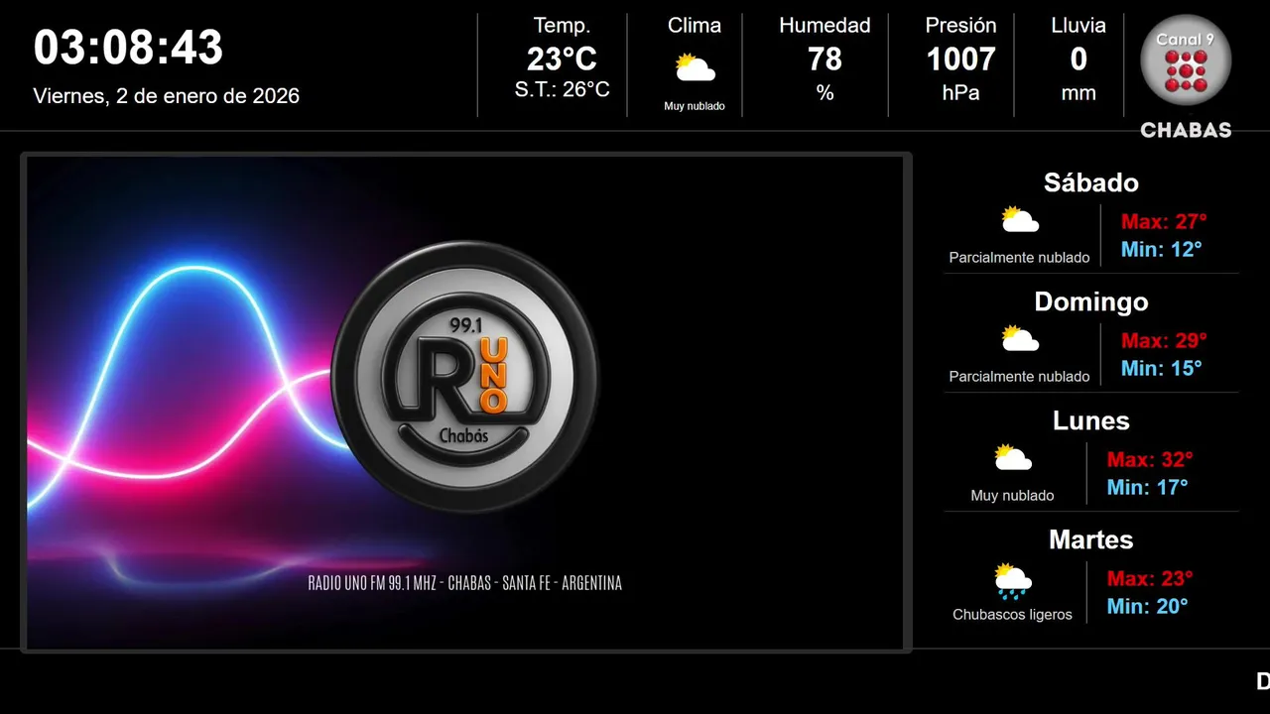Click the 'Muy nublado' label under Clima

[x=695, y=106]
